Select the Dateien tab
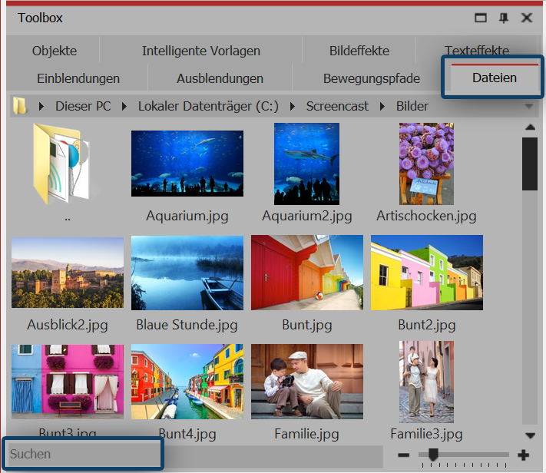Image resolution: width=546 pixels, height=473 pixels. pyautogui.click(x=494, y=78)
